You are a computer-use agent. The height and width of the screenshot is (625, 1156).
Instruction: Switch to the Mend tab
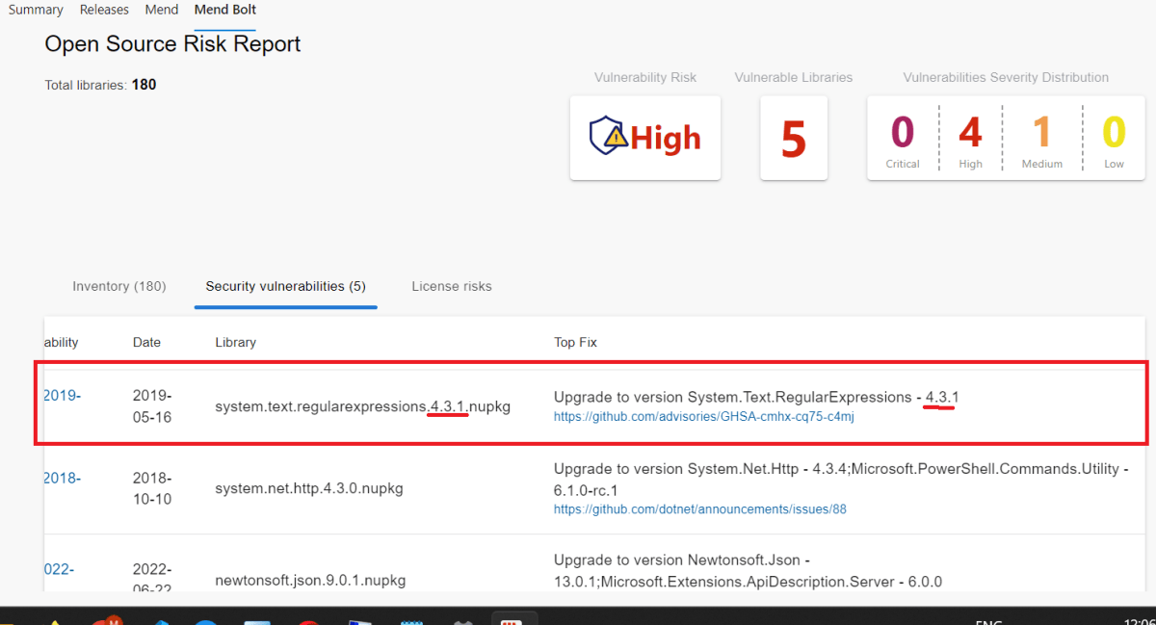pyautogui.click(x=162, y=10)
